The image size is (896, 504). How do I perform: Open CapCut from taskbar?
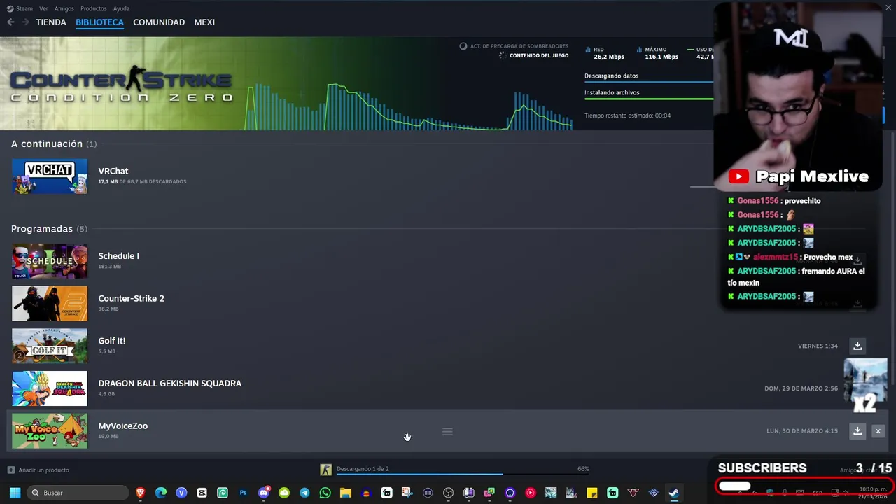click(x=202, y=493)
